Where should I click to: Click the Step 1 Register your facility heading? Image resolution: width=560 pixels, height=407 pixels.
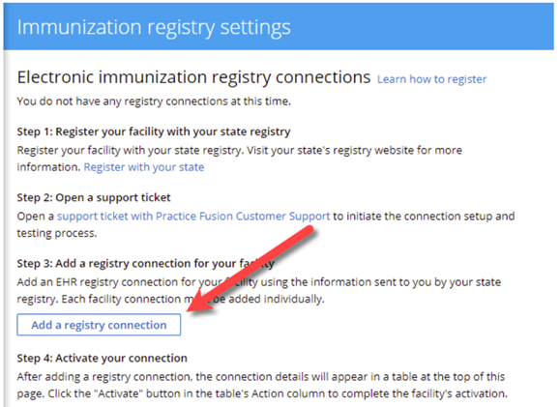(154, 131)
